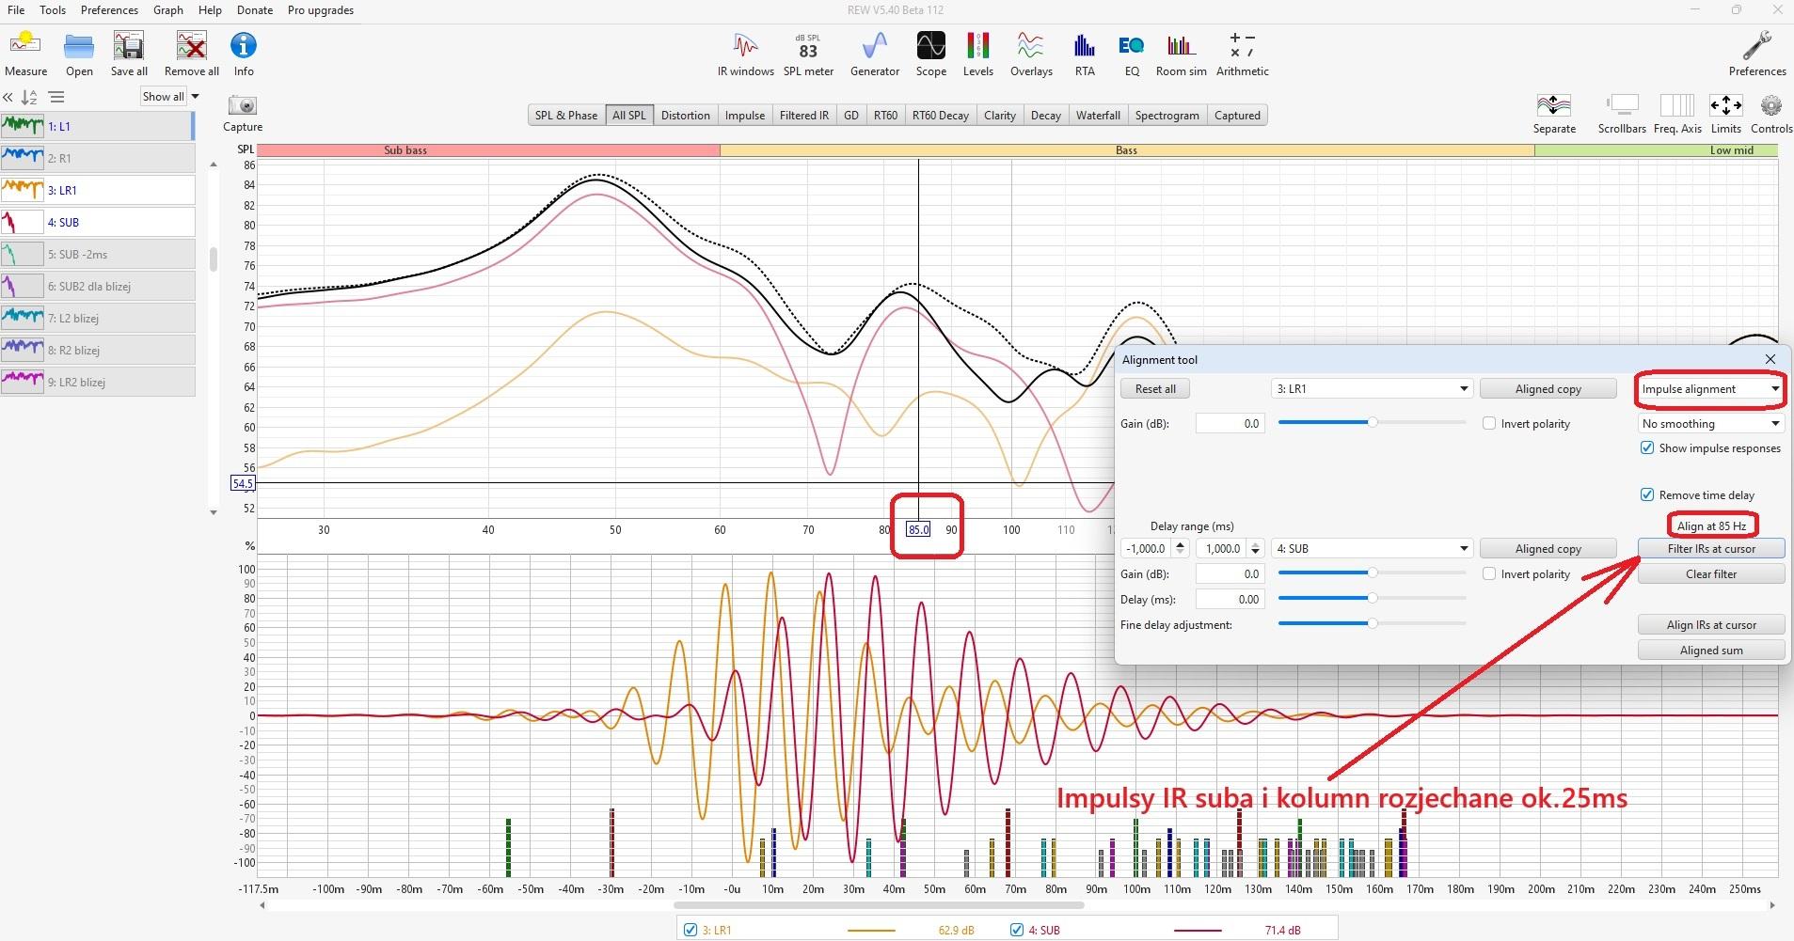Adjust the Fine delay adjustment slider
This screenshot has width=1794, height=941.
(1373, 624)
